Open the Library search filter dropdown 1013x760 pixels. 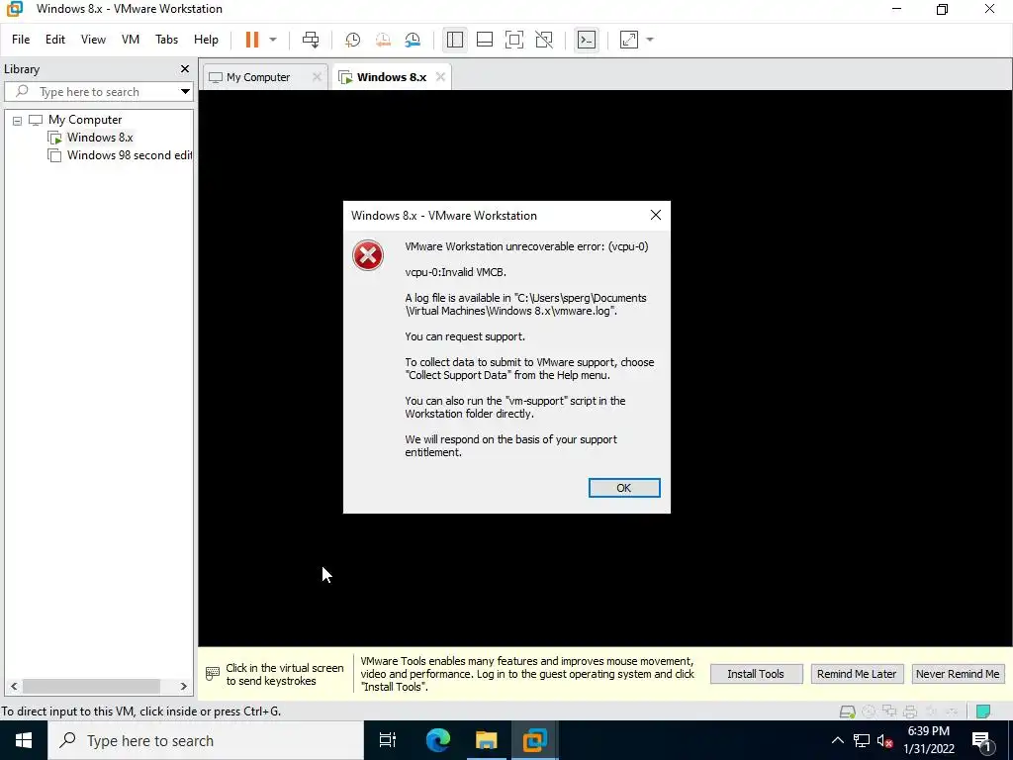click(x=185, y=92)
